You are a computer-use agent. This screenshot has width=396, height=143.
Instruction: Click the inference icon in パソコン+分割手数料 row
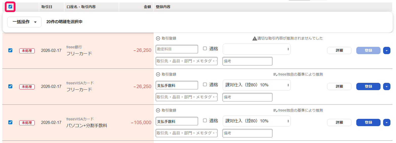[x=275, y=111]
